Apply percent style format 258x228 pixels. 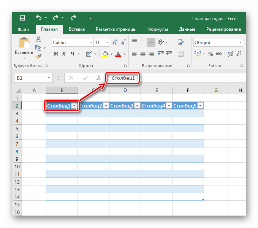click(x=211, y=54)
